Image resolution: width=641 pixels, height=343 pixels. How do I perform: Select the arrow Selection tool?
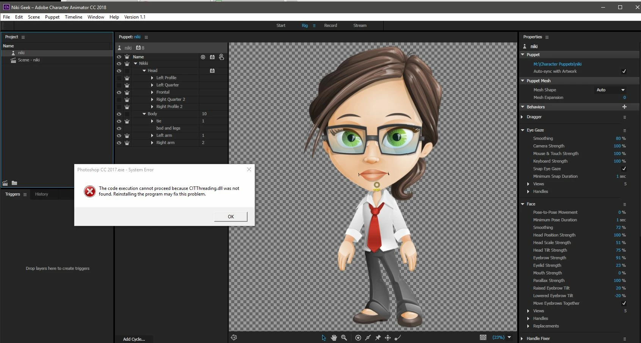[324, 338]
